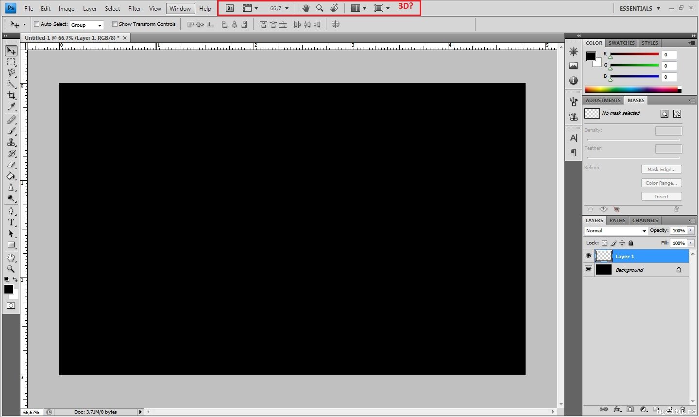Image resolution: width=699 pixels, height=417 pixels.
Task: Pick the Lasso tool
Action: click(11, 73)
